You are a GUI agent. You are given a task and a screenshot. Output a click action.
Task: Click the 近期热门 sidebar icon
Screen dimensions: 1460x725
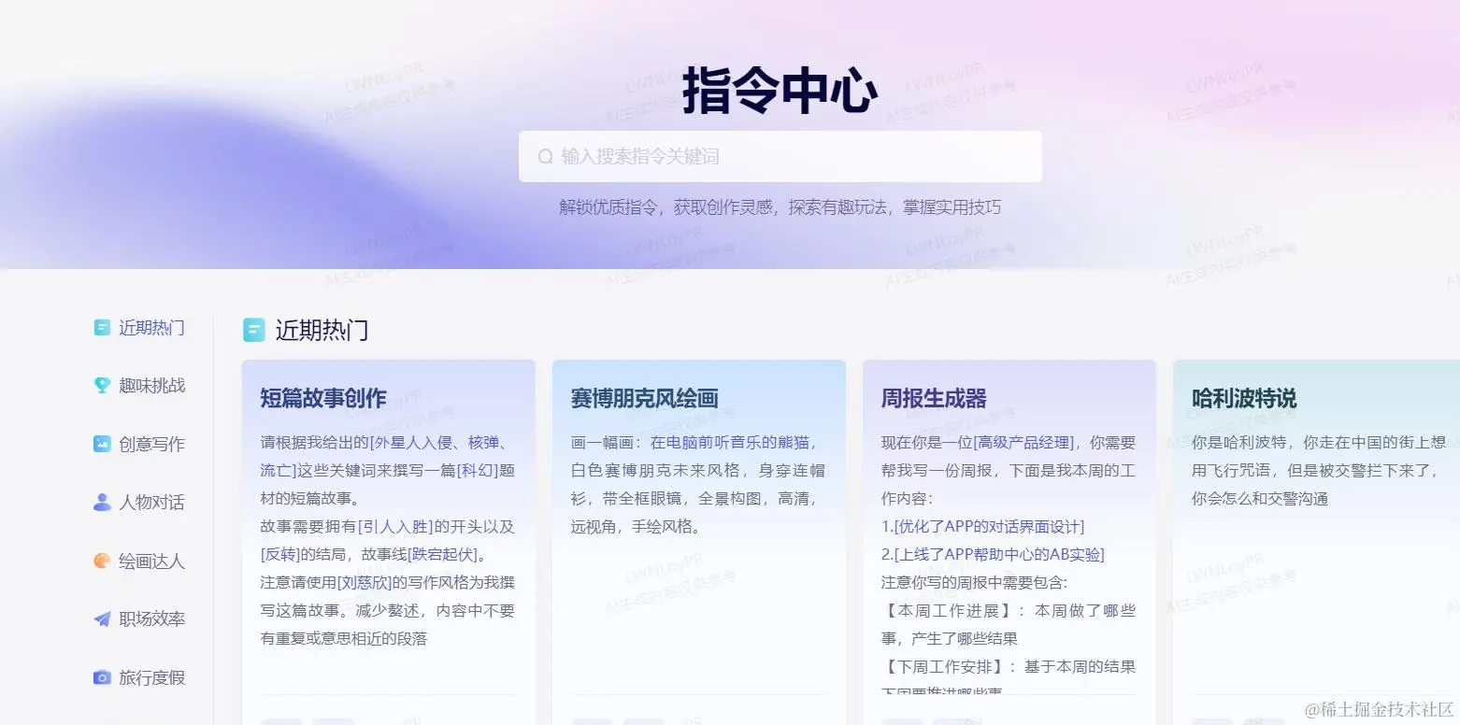[102, 327]
